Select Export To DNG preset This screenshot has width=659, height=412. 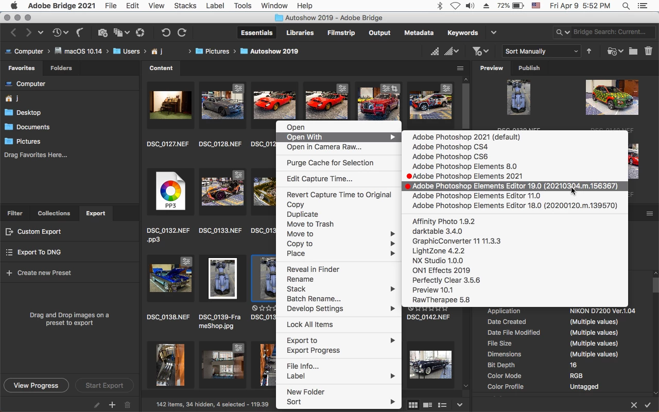tap(70, 252)
